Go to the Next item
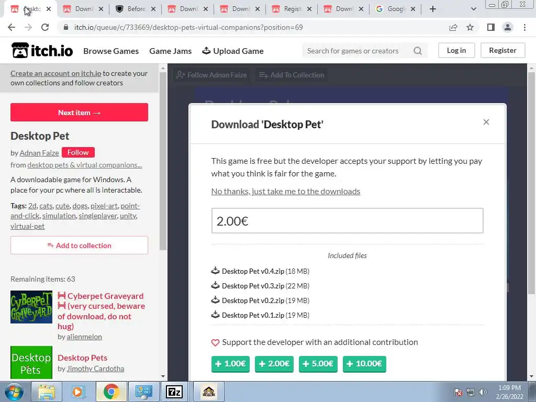This screenshot has width=536, height=402. pyautogui.click(x=80, y=113)
